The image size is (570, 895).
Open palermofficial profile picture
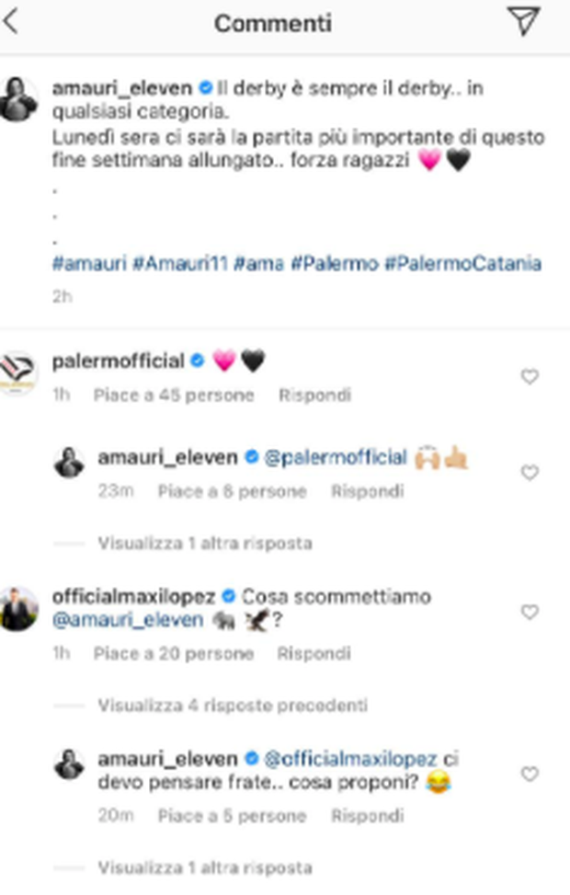pyautogui.click(x=17, y=373)
